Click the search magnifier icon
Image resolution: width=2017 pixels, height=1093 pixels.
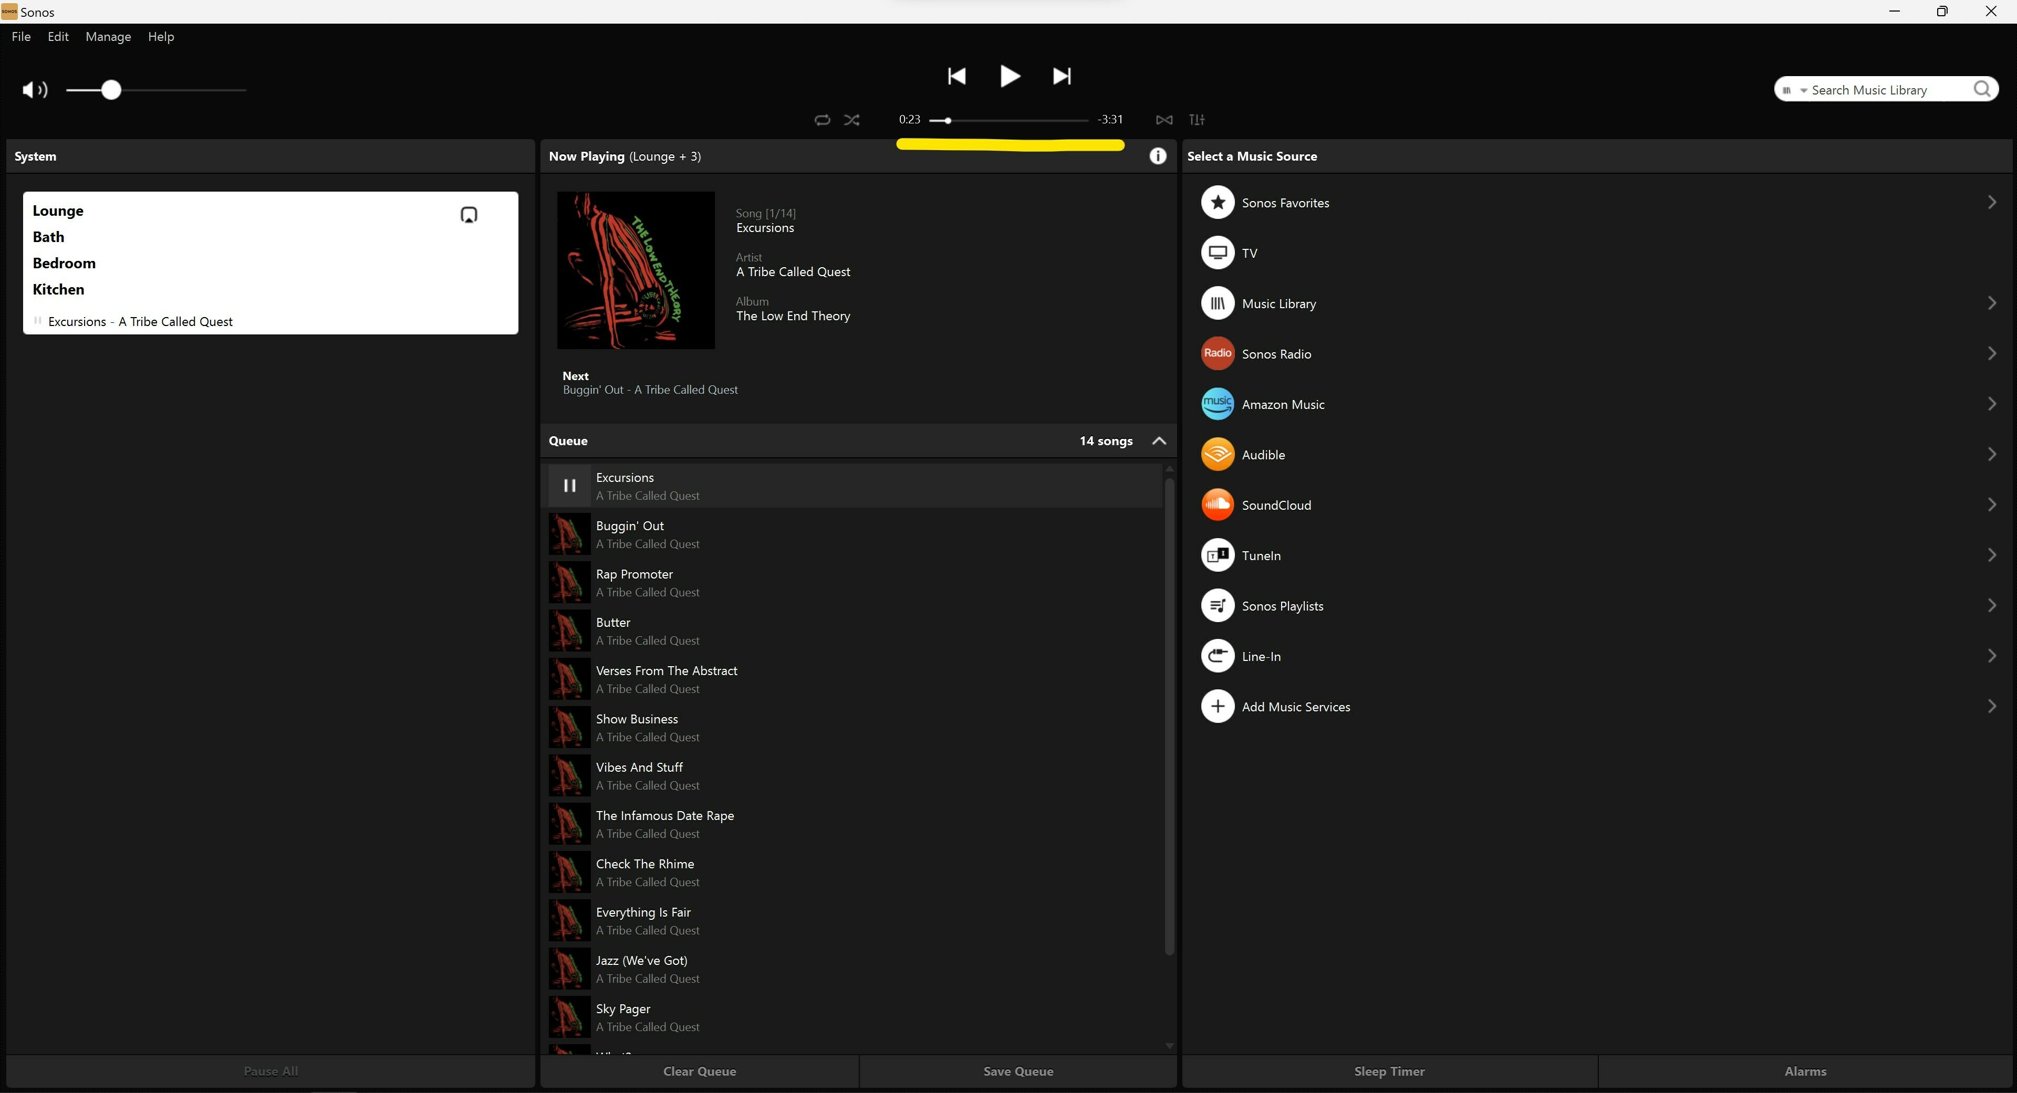point(1982,89)
